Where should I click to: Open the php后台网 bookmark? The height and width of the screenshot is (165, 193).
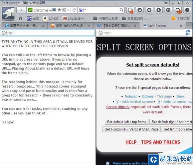click(74, 18)
